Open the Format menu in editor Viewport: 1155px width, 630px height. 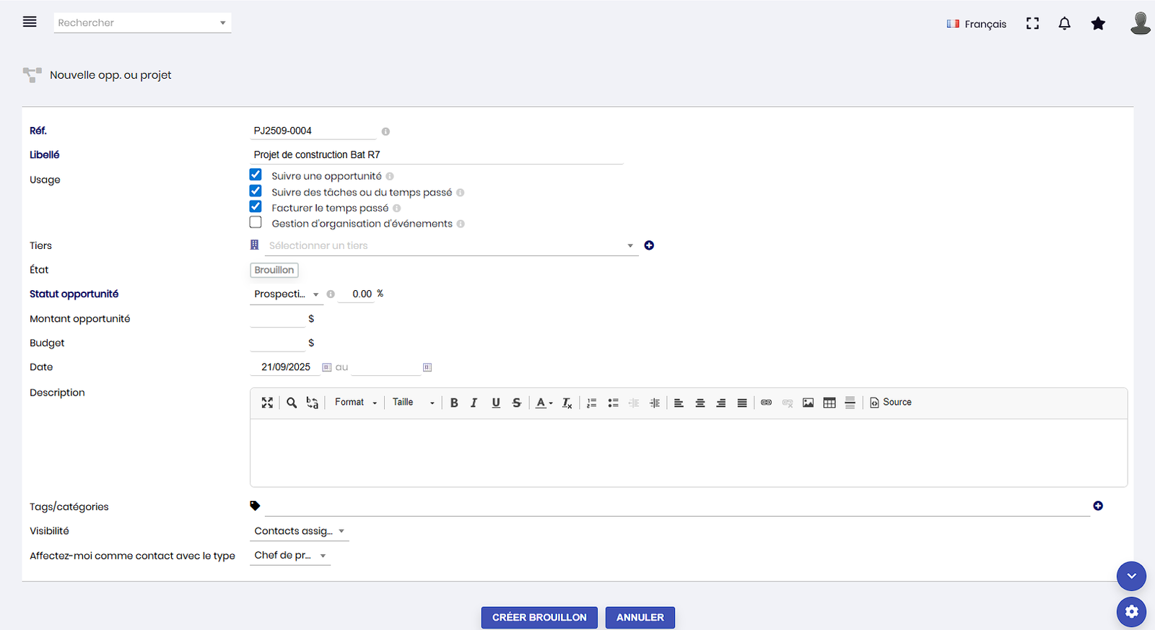tap(356, 403)
